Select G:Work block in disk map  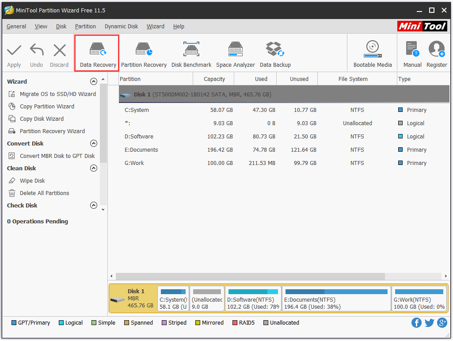coord(419,299)
